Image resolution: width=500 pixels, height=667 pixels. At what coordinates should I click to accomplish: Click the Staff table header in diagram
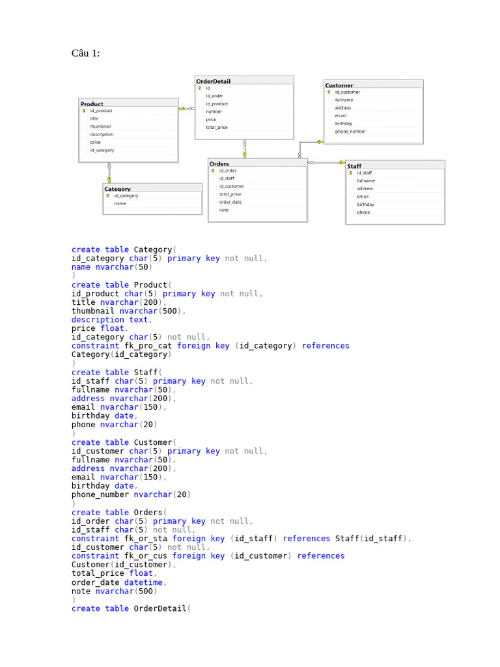point(395,166)
